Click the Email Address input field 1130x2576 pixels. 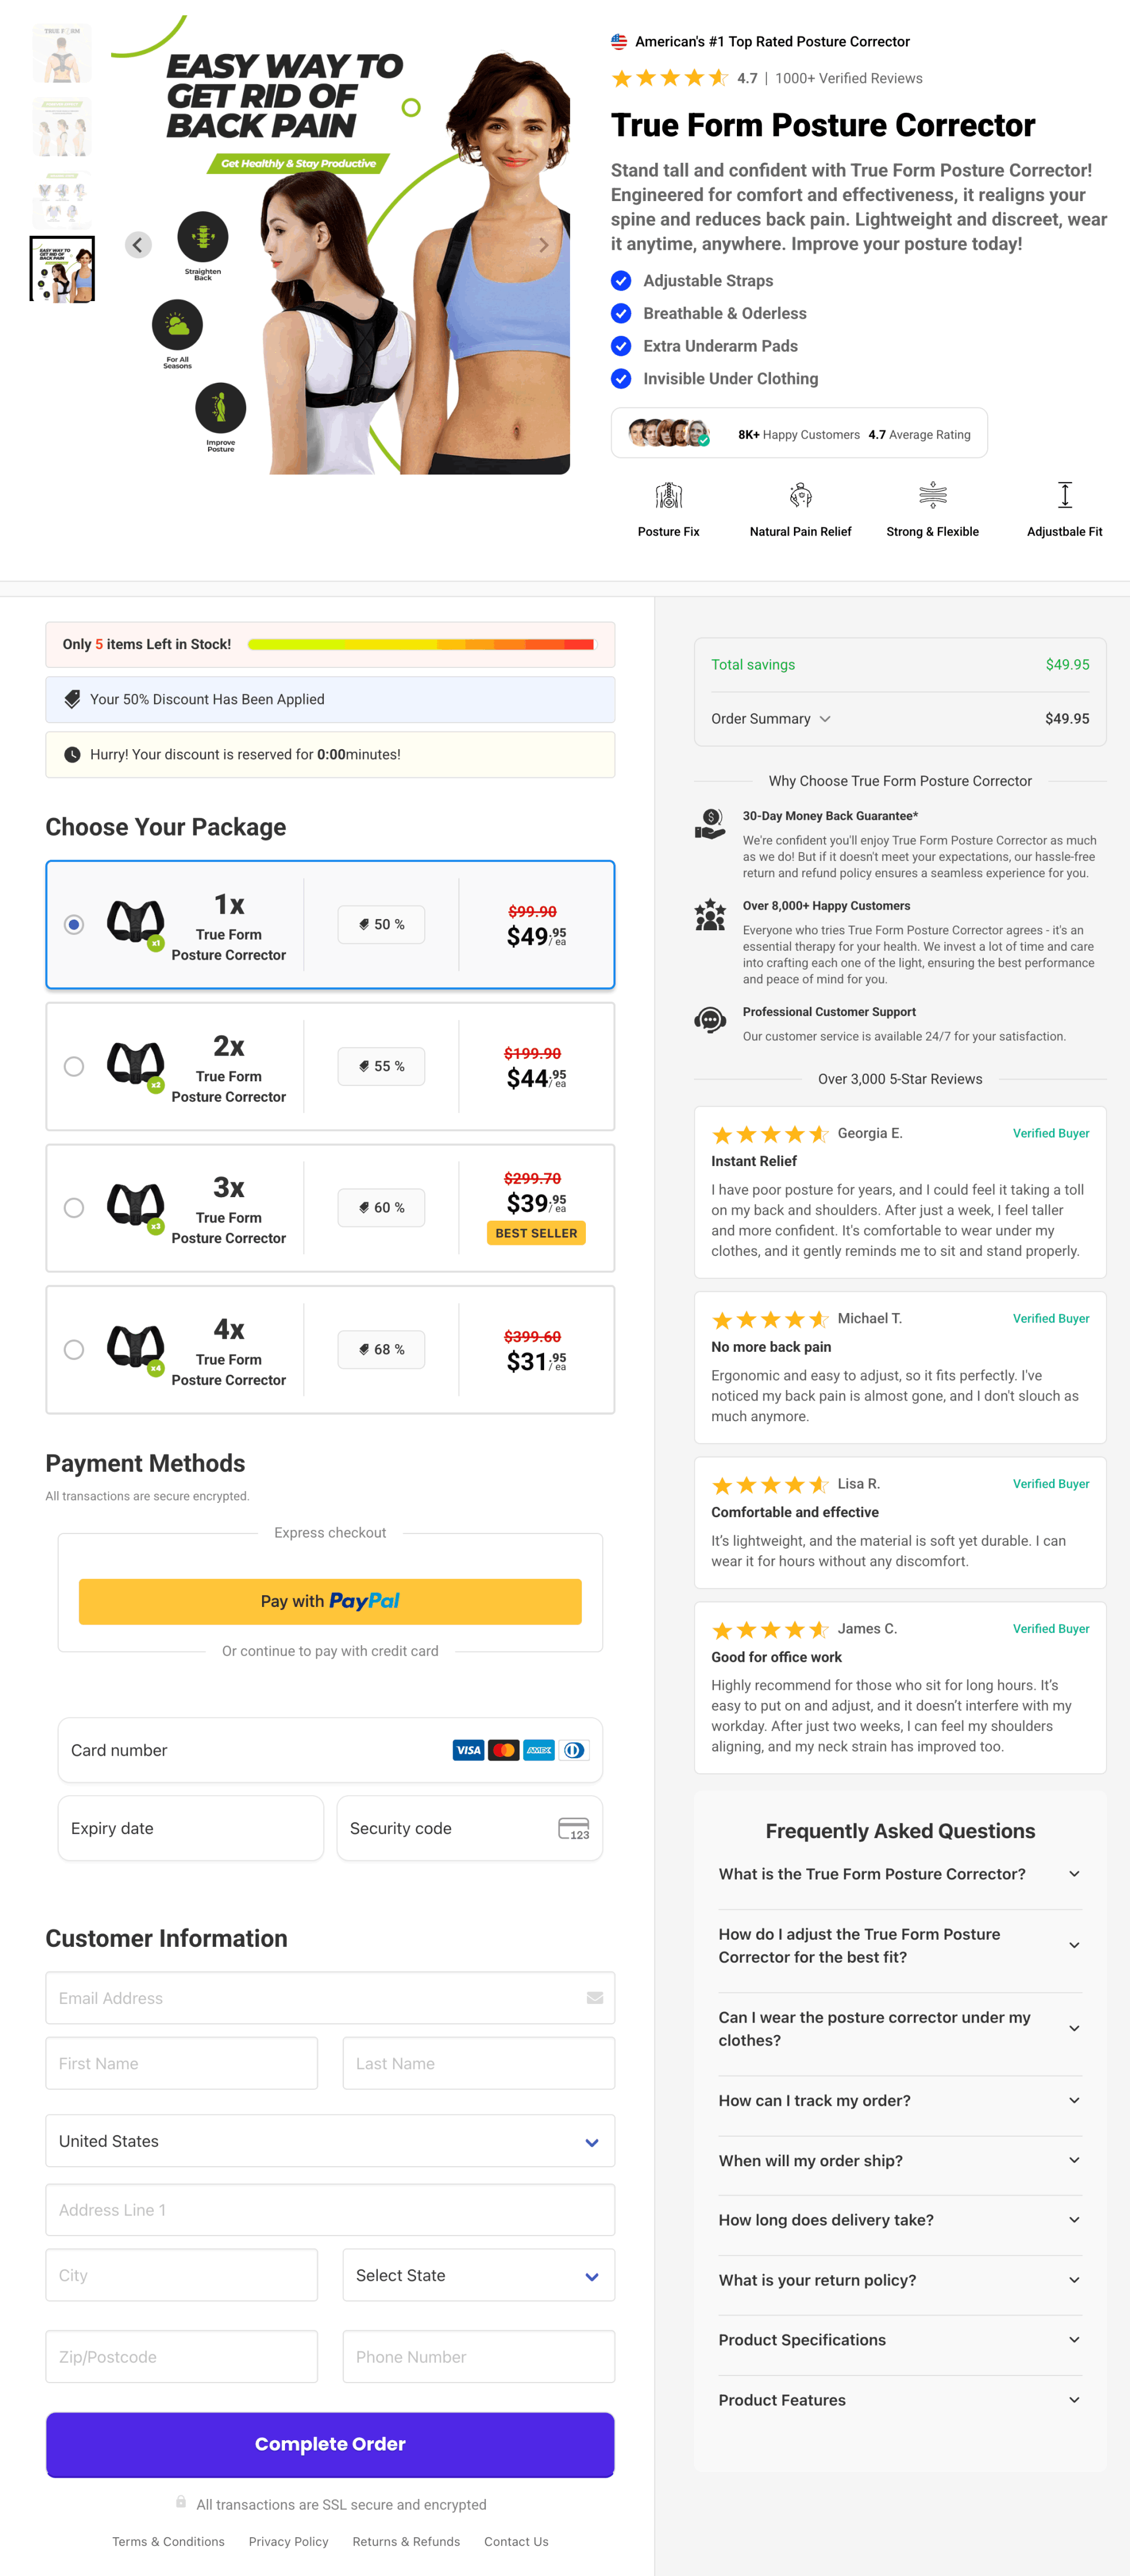pos(330,1998)
